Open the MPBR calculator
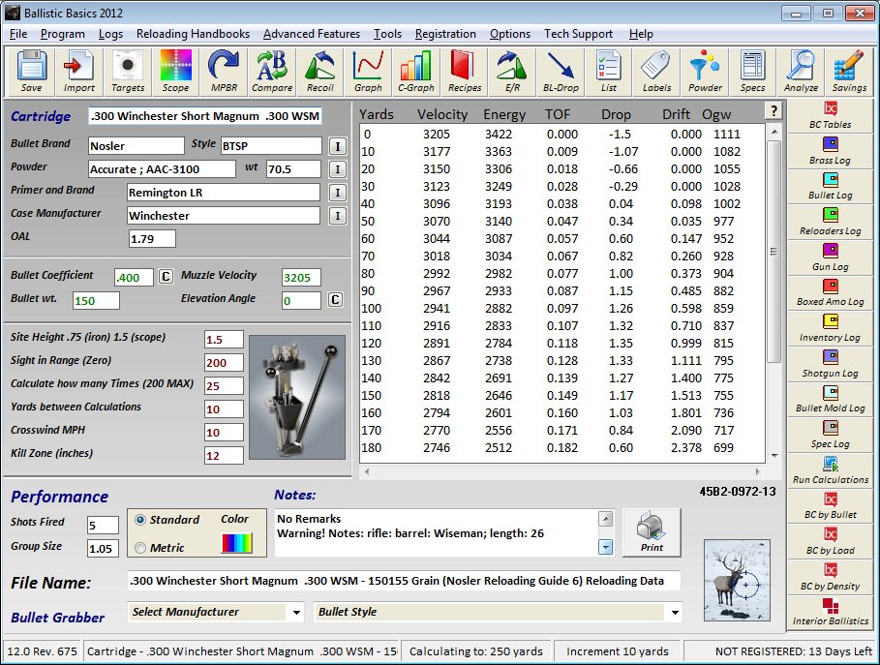This screenshot has width=880, height=665. click(x=224, y=72)
